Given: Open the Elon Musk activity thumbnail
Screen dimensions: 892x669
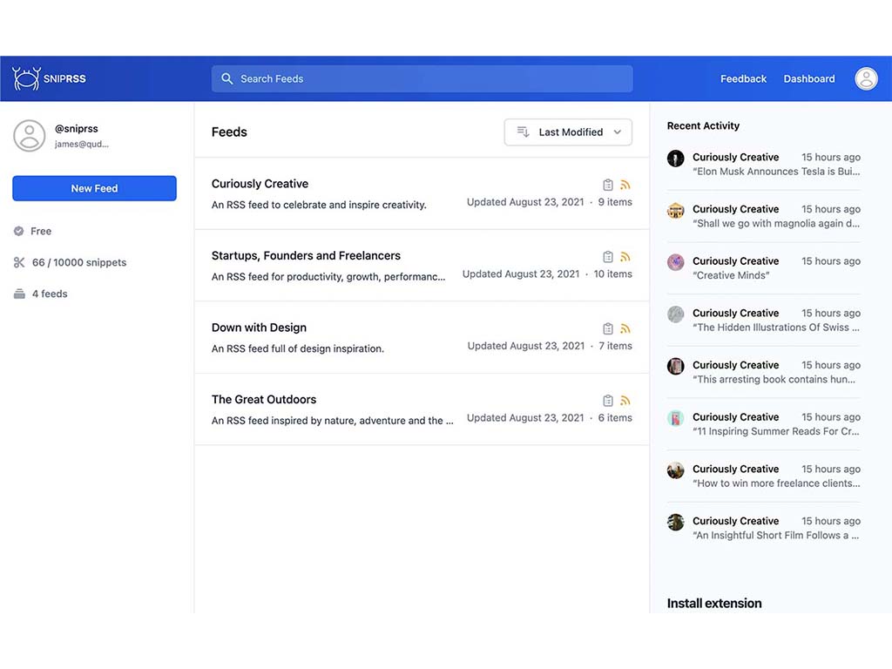Looking at the screenshot, I should (675, 159).
